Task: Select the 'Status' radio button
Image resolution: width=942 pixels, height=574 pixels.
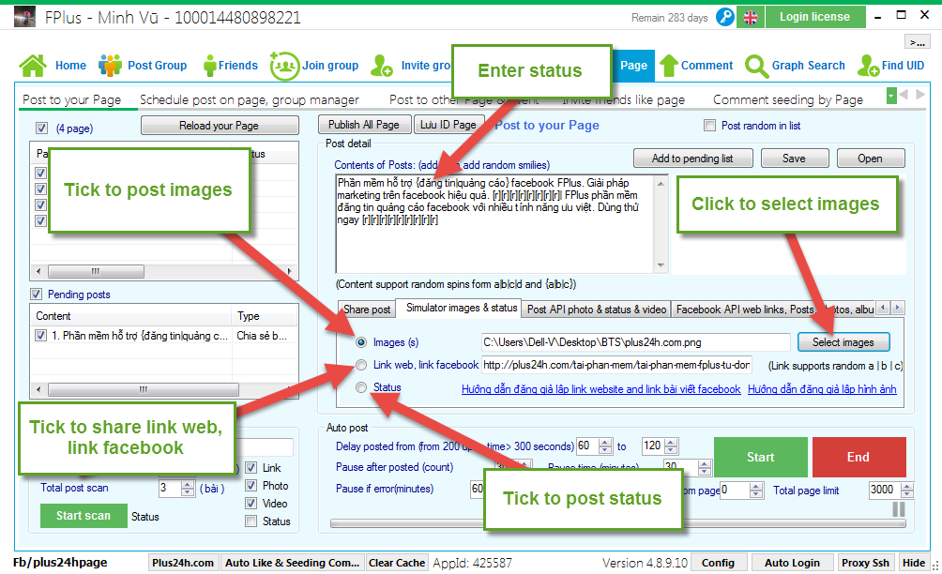Action: point(361,388)
